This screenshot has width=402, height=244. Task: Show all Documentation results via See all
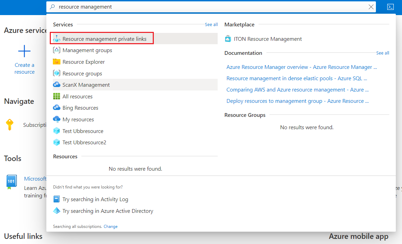point(382,53)
